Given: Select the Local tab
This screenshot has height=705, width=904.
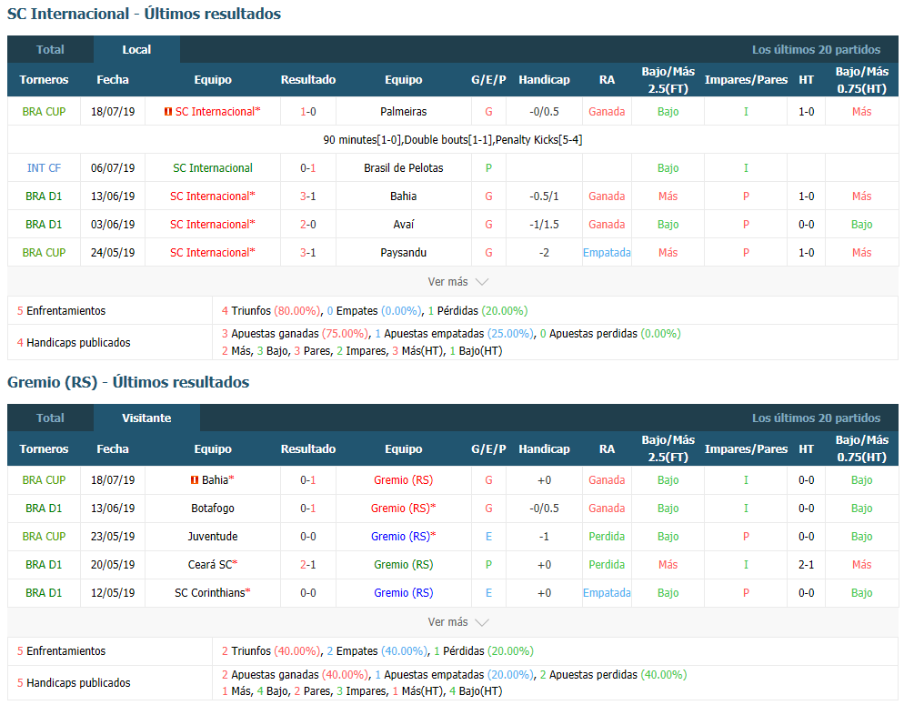Looking at the screenshot, I should tap(136, 49).
